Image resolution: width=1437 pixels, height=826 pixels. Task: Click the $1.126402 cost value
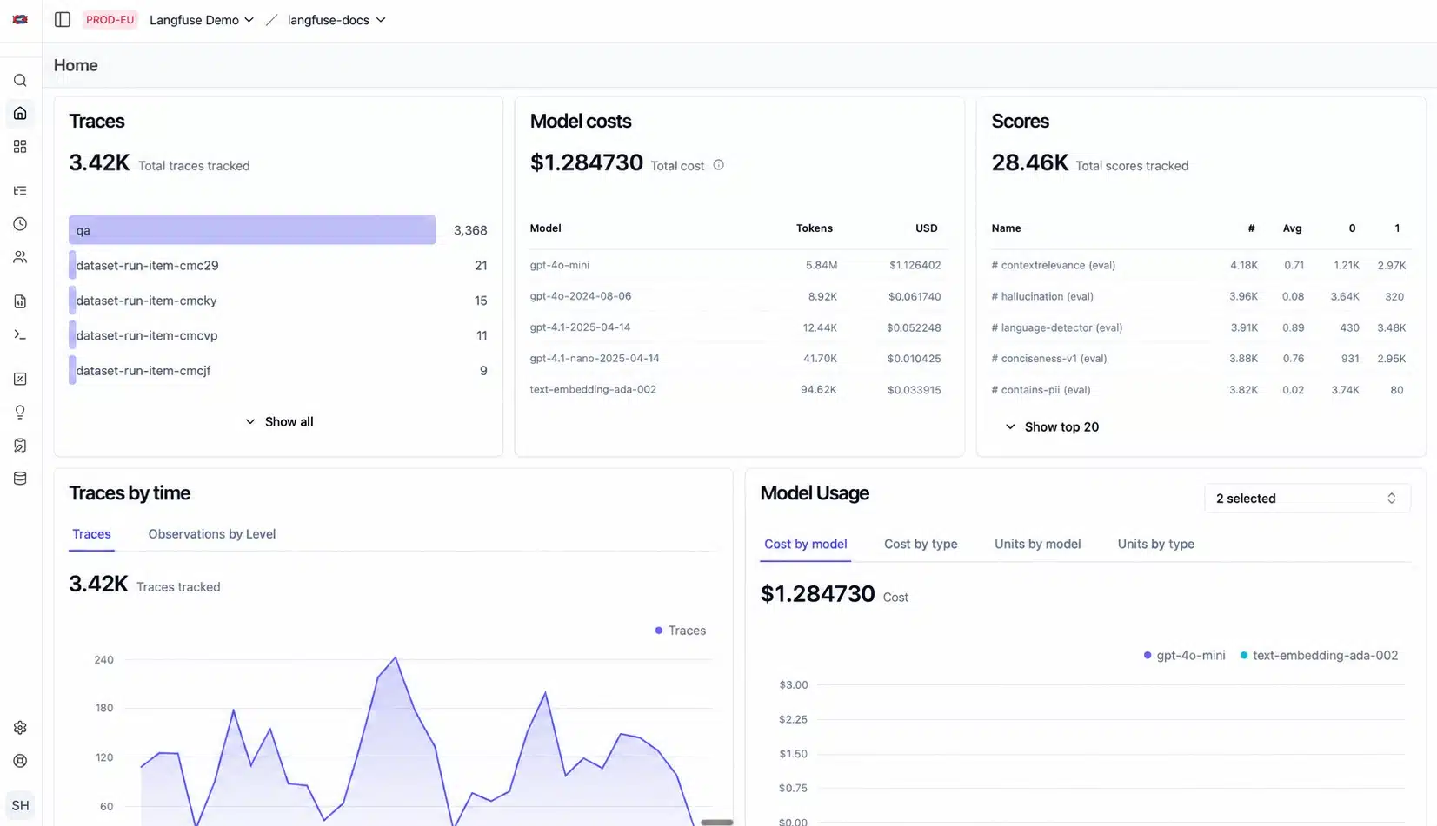[x=915, y=265]
